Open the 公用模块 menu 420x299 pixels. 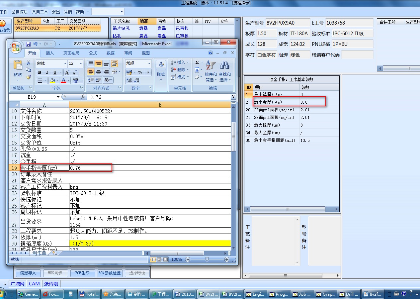coord(20,12)
